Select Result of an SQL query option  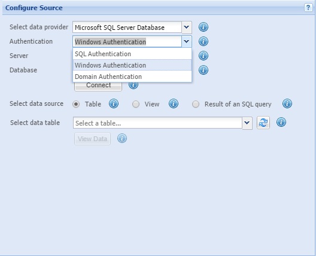[x=196, y=104]
